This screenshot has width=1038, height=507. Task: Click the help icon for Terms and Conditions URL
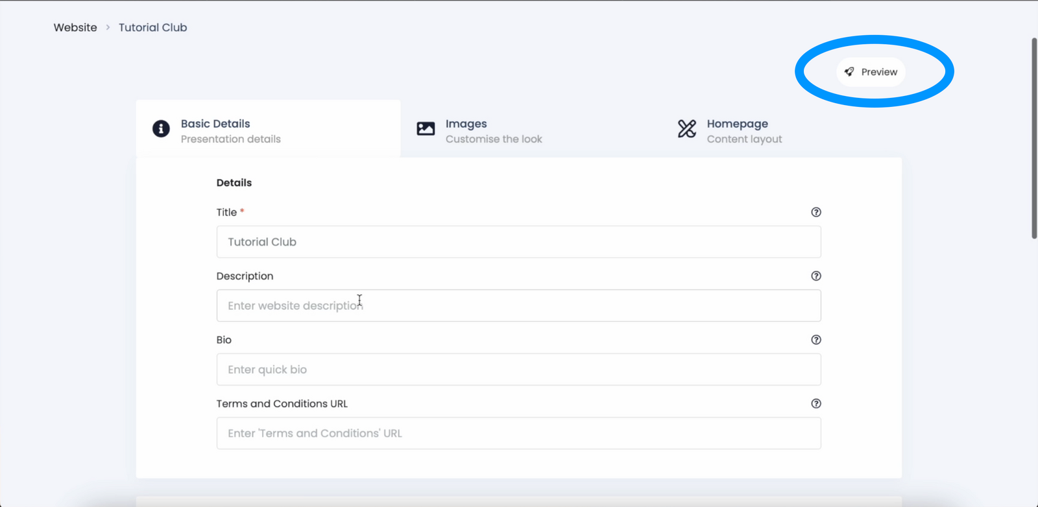pos(816,403)
